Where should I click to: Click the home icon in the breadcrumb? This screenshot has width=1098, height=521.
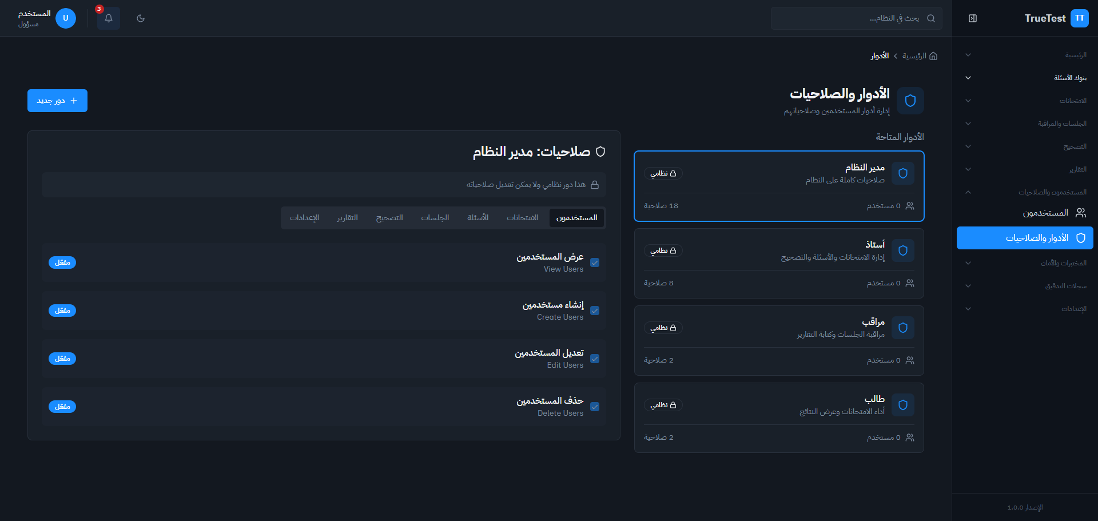pos(933,55)
